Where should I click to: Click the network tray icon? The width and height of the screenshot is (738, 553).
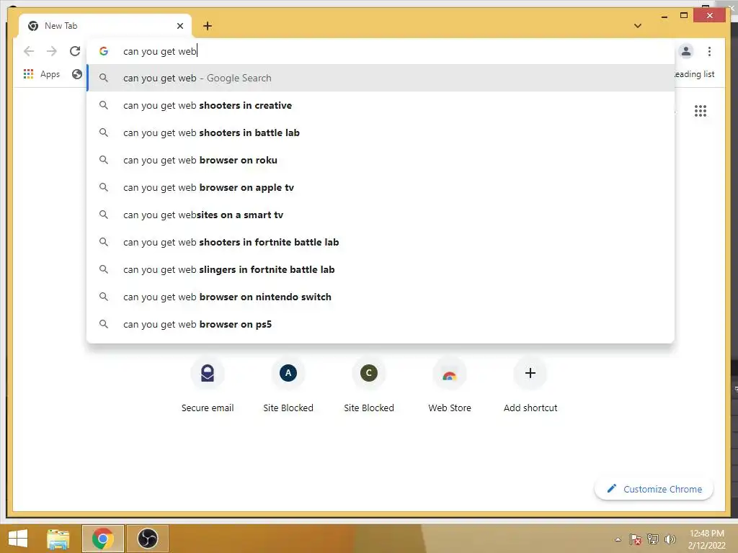coord(653,539)
